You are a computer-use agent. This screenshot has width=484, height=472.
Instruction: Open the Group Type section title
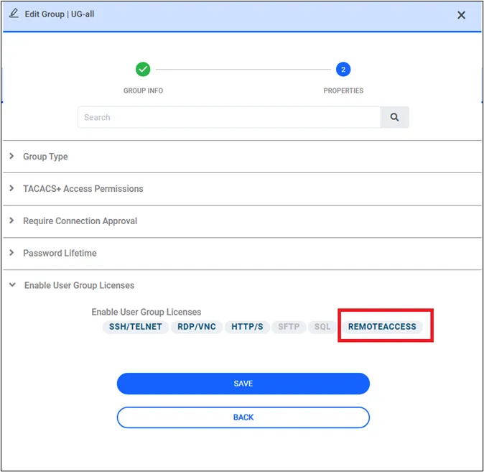[x=45, y=157]
